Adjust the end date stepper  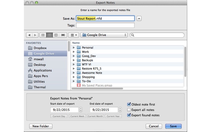120,110
